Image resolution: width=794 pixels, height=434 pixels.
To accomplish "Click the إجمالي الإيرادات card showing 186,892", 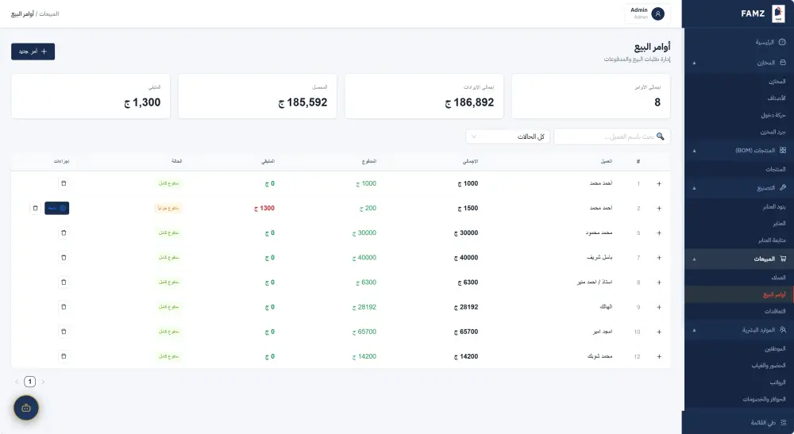I will pos(424,96).
